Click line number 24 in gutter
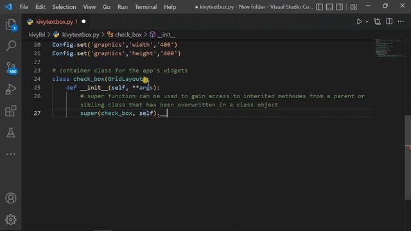The image size is (411, 231). tap(37, 79)
